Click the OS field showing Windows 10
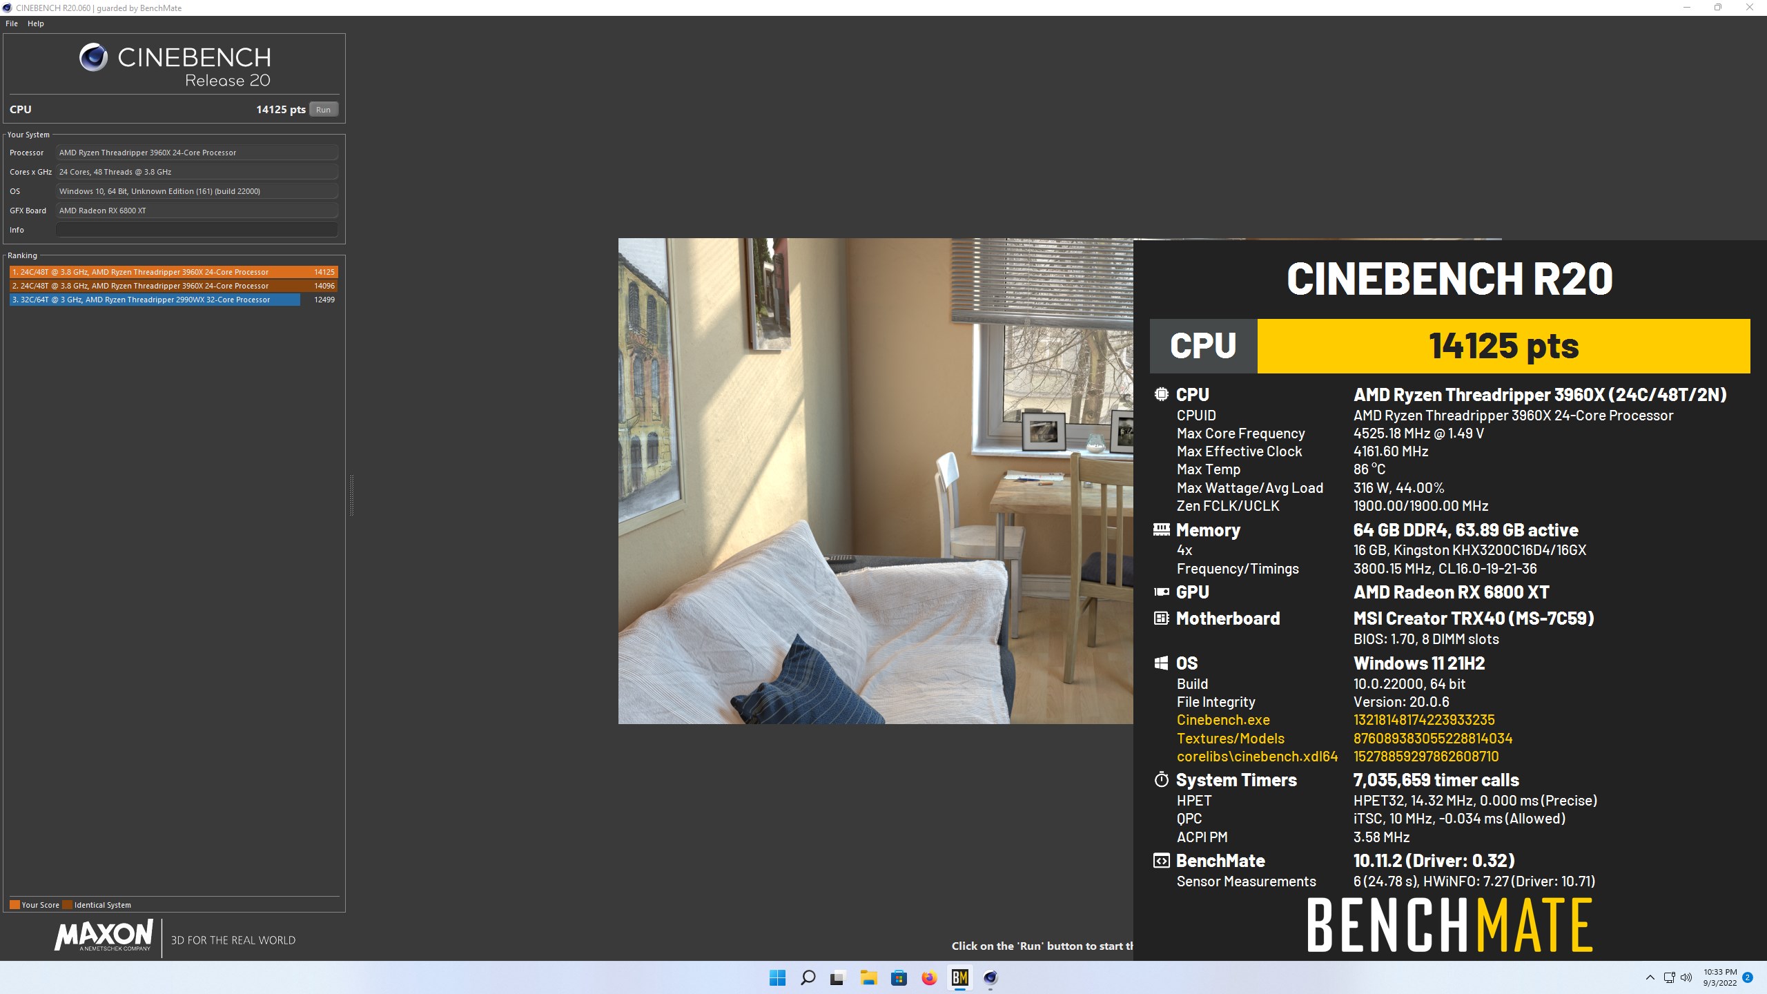Screen dimensions: 1767x994 coord(197,191)
